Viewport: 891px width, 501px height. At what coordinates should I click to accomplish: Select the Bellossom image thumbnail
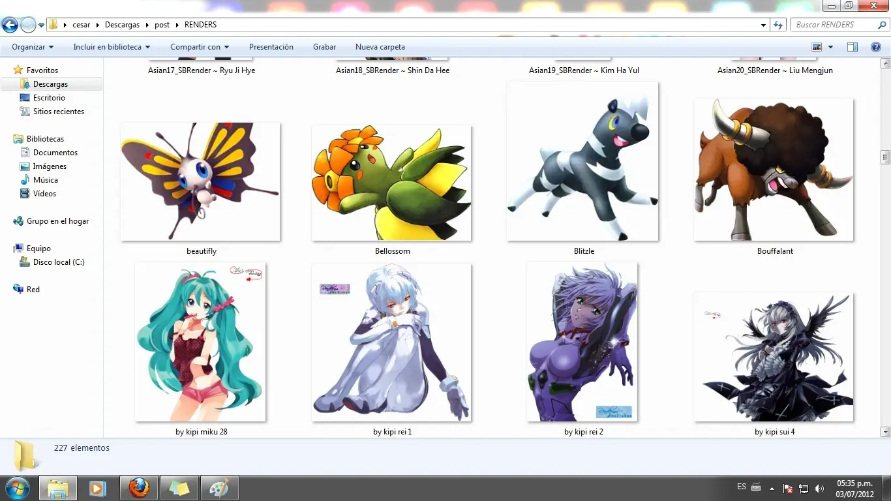click(x=391, y=184)
